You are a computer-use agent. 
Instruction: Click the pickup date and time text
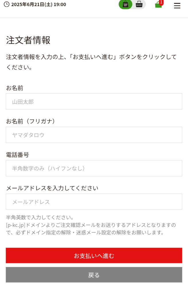point(39,5)
